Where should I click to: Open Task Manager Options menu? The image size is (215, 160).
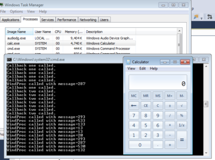(16, 11)
